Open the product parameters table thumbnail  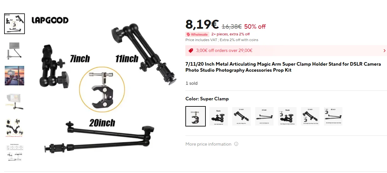tap(14, 153)
